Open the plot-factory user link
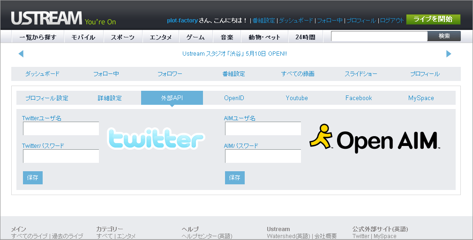This screenshot has width=473, height=240. point(182,21)
